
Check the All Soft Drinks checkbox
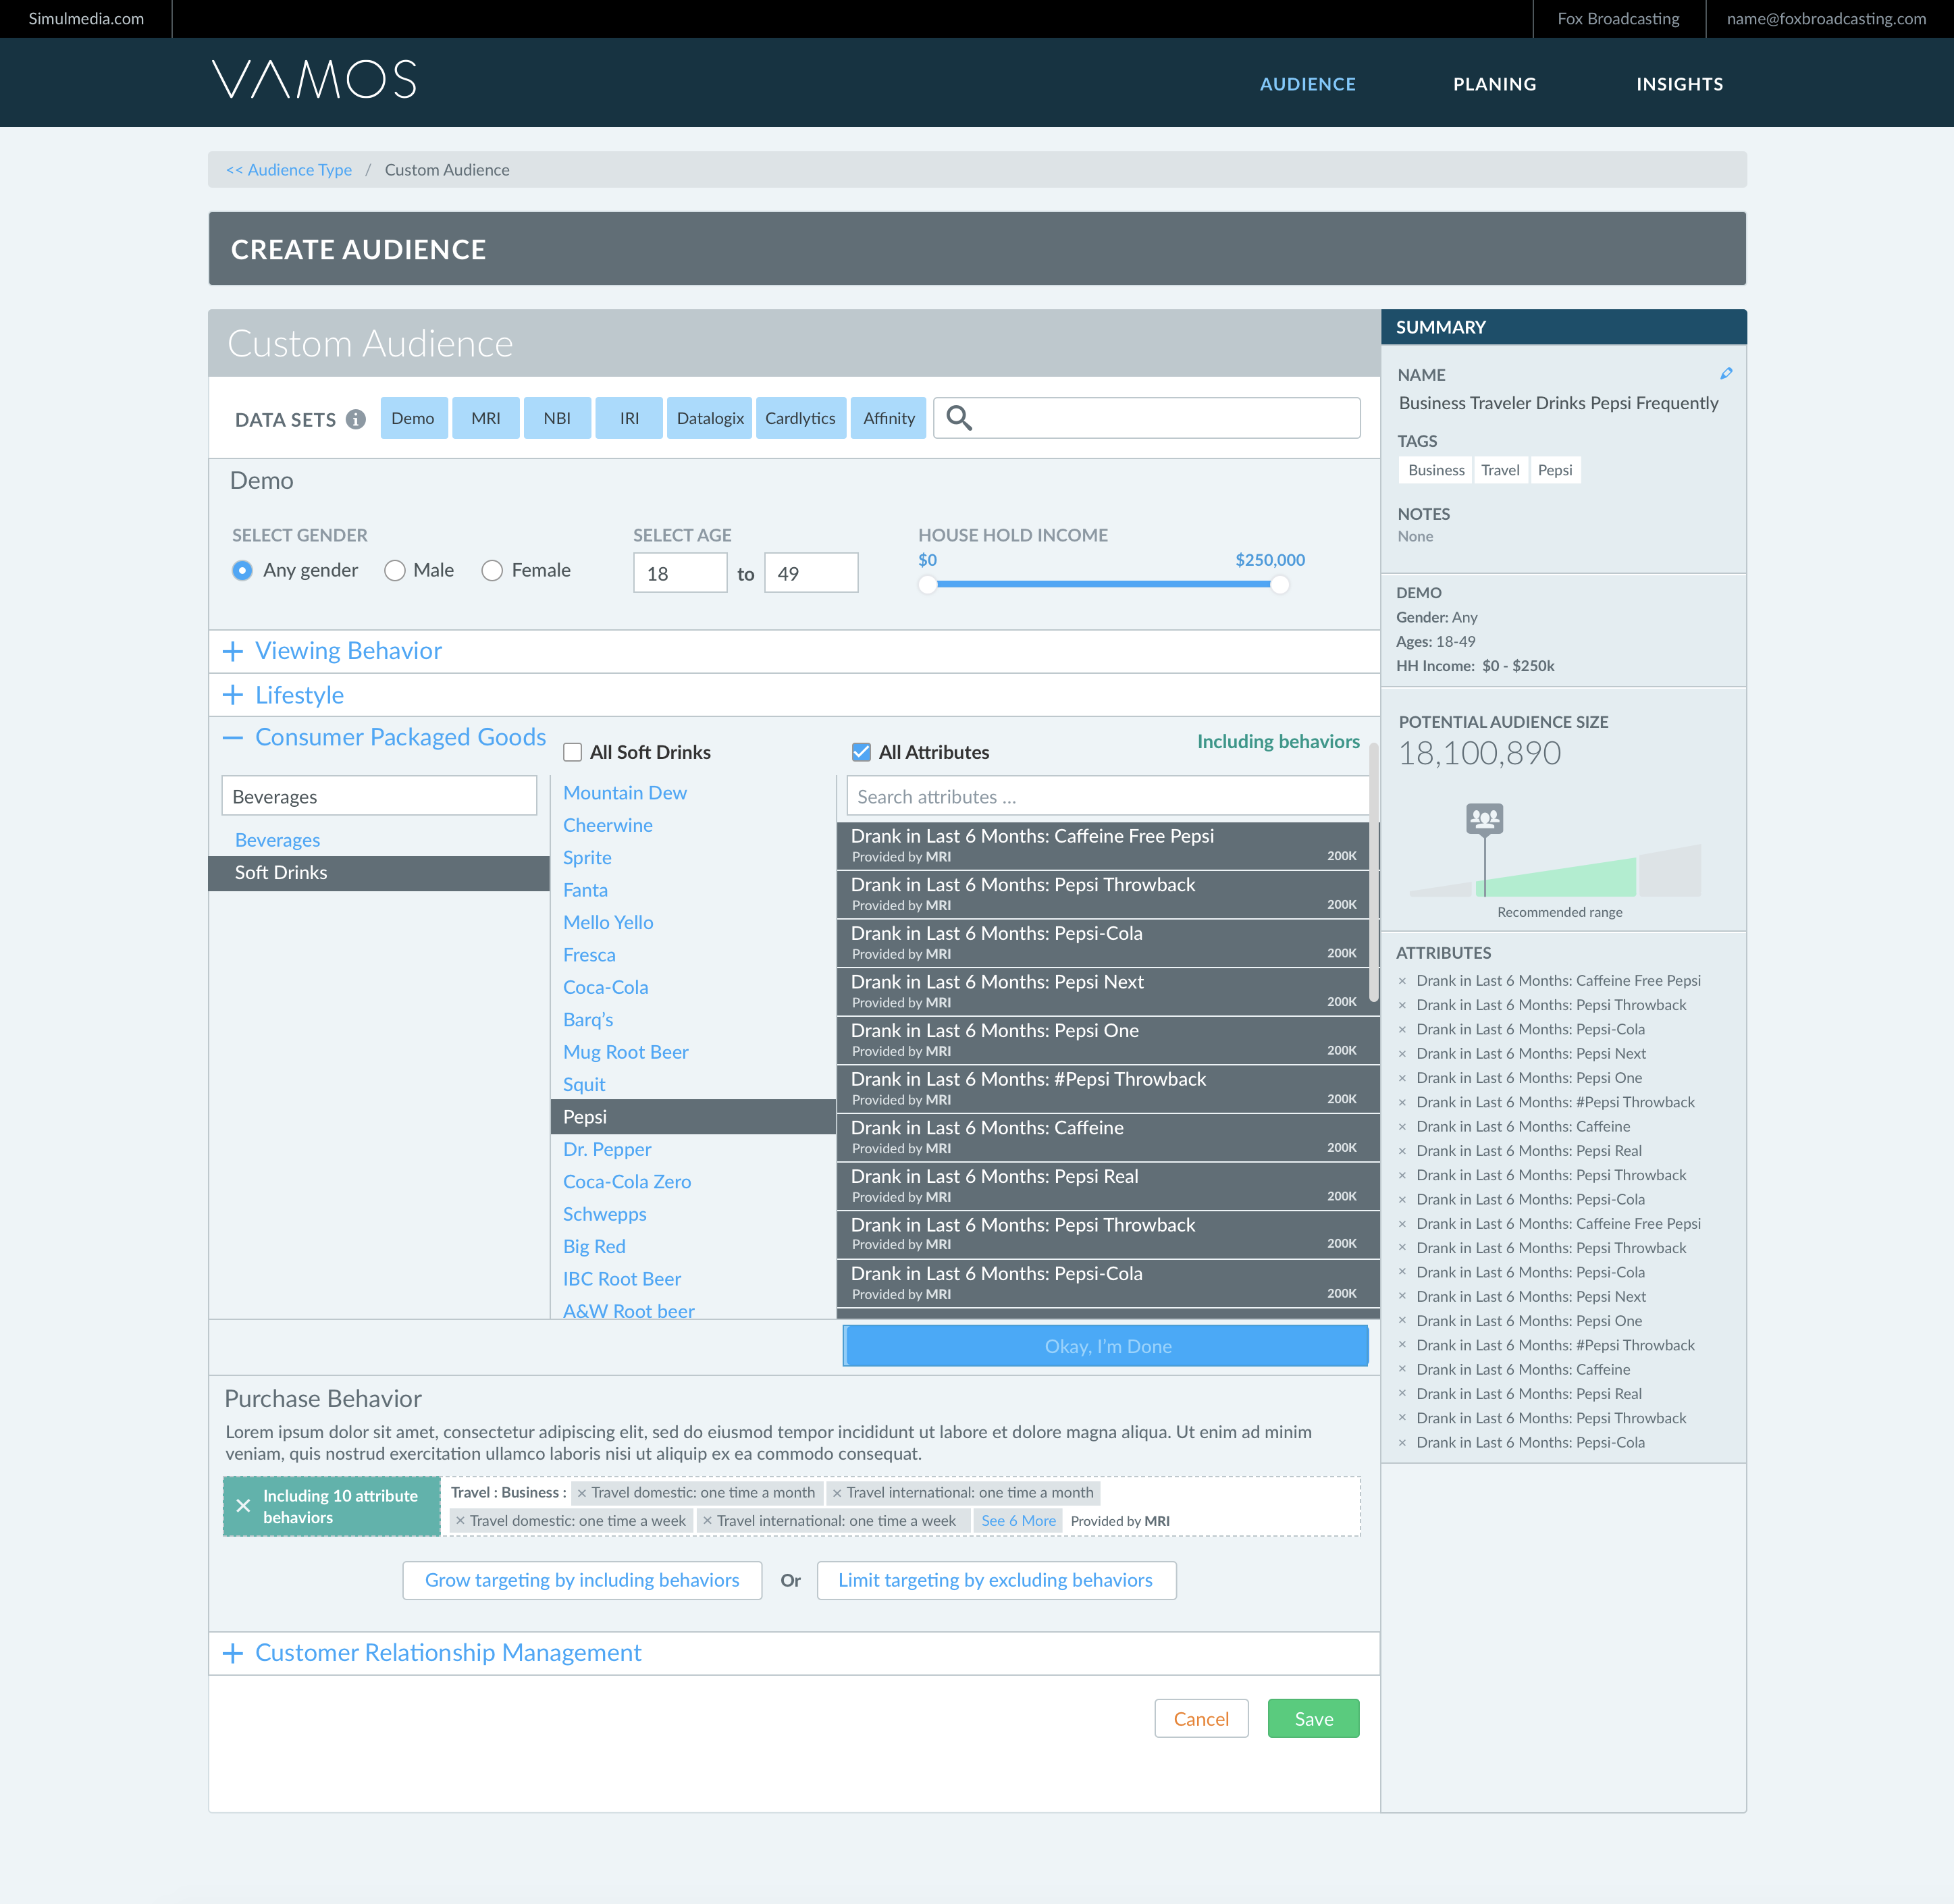pyautogui.click(x=573, y=752)
